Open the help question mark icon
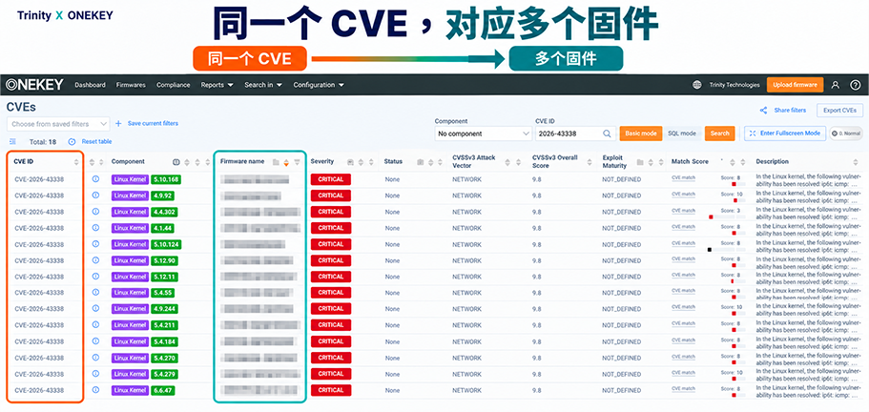 pyautogui.click(x=855, y=85)
